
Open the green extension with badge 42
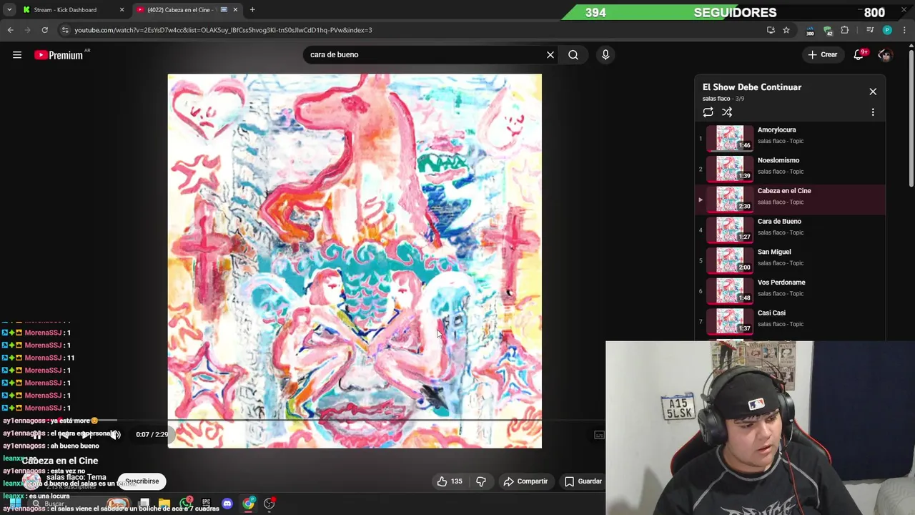coord(828,30)
